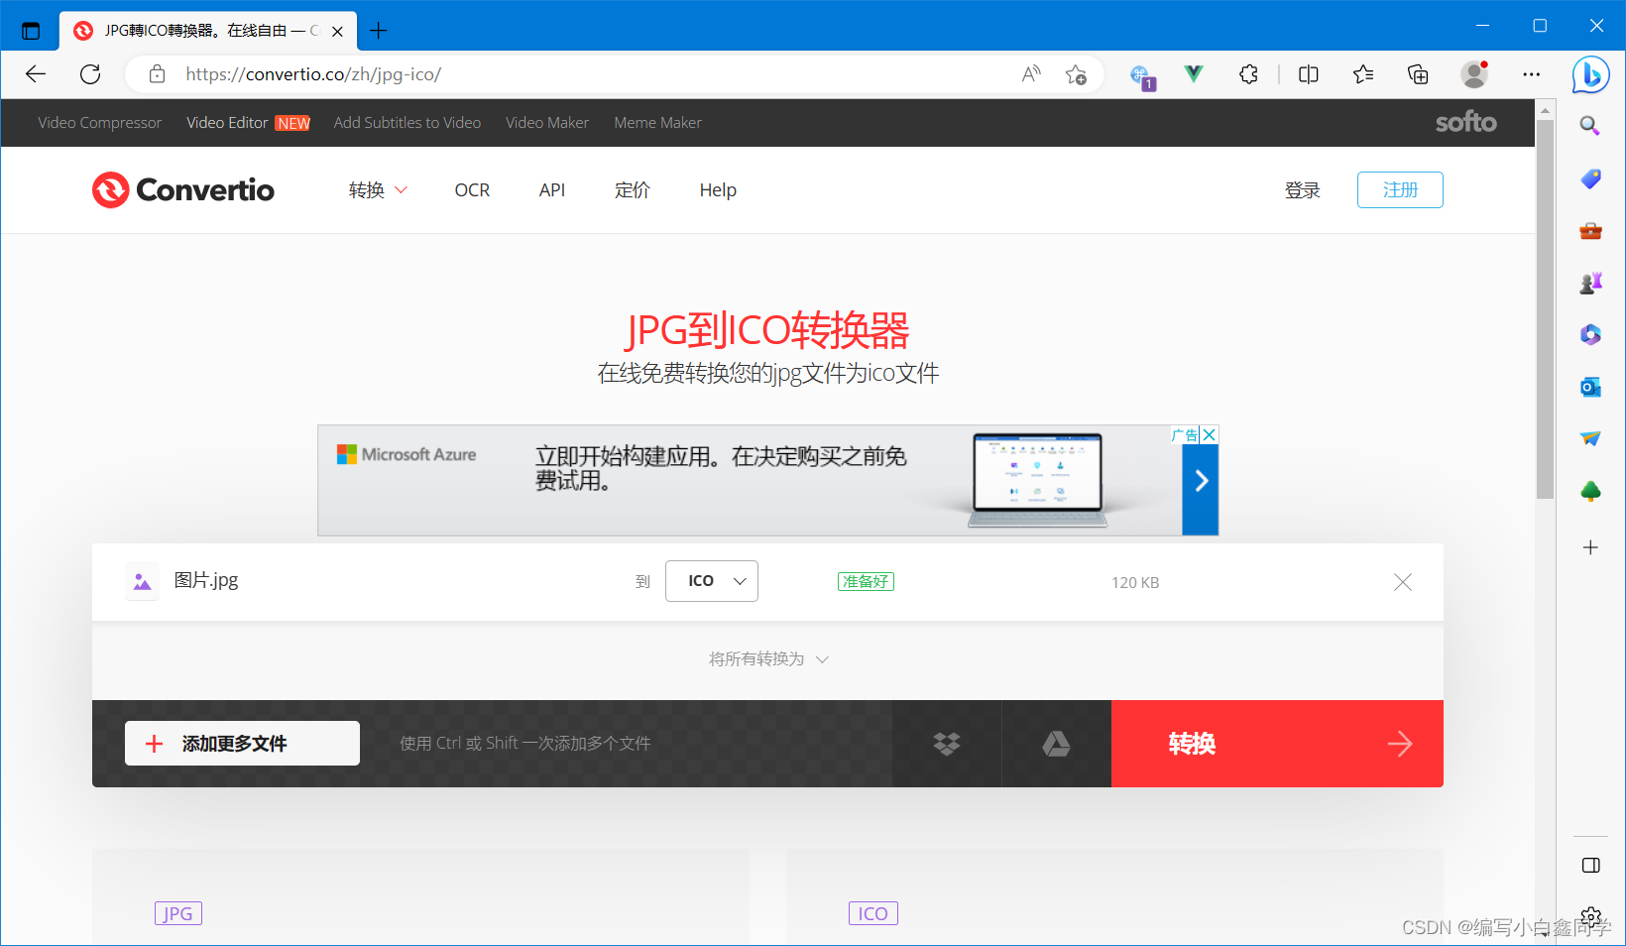Image resolution: width=1626 pixels, height=946 pixels.
Task: Remove 图片.jpg from the conversion list
Action: point(1402,582)
